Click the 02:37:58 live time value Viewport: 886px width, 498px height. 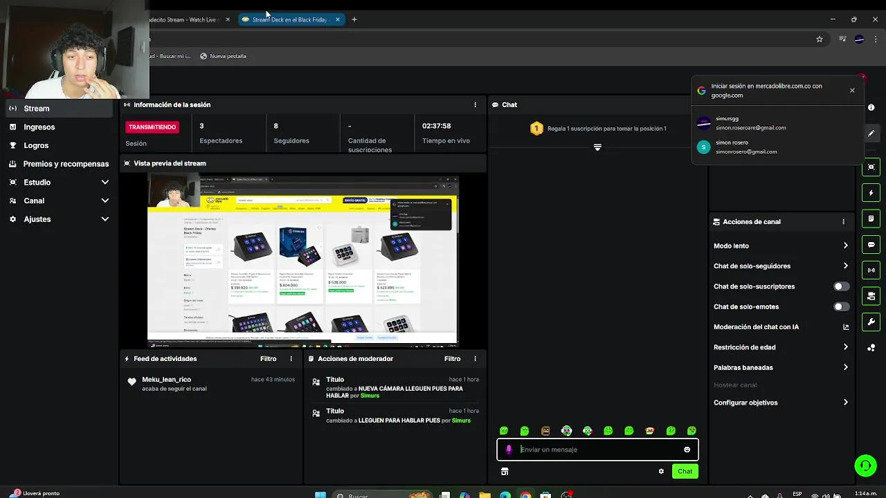click(x=436, y=126)
